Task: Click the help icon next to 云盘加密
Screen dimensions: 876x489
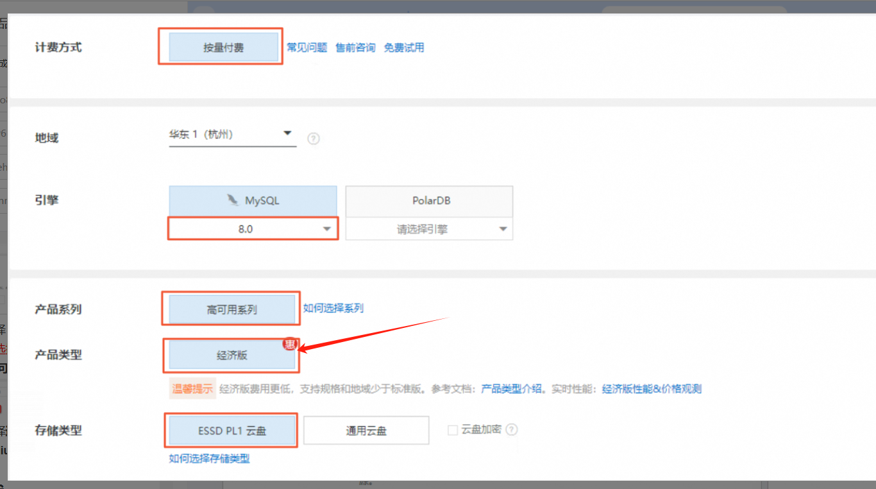Action: (x=512, y=430)
